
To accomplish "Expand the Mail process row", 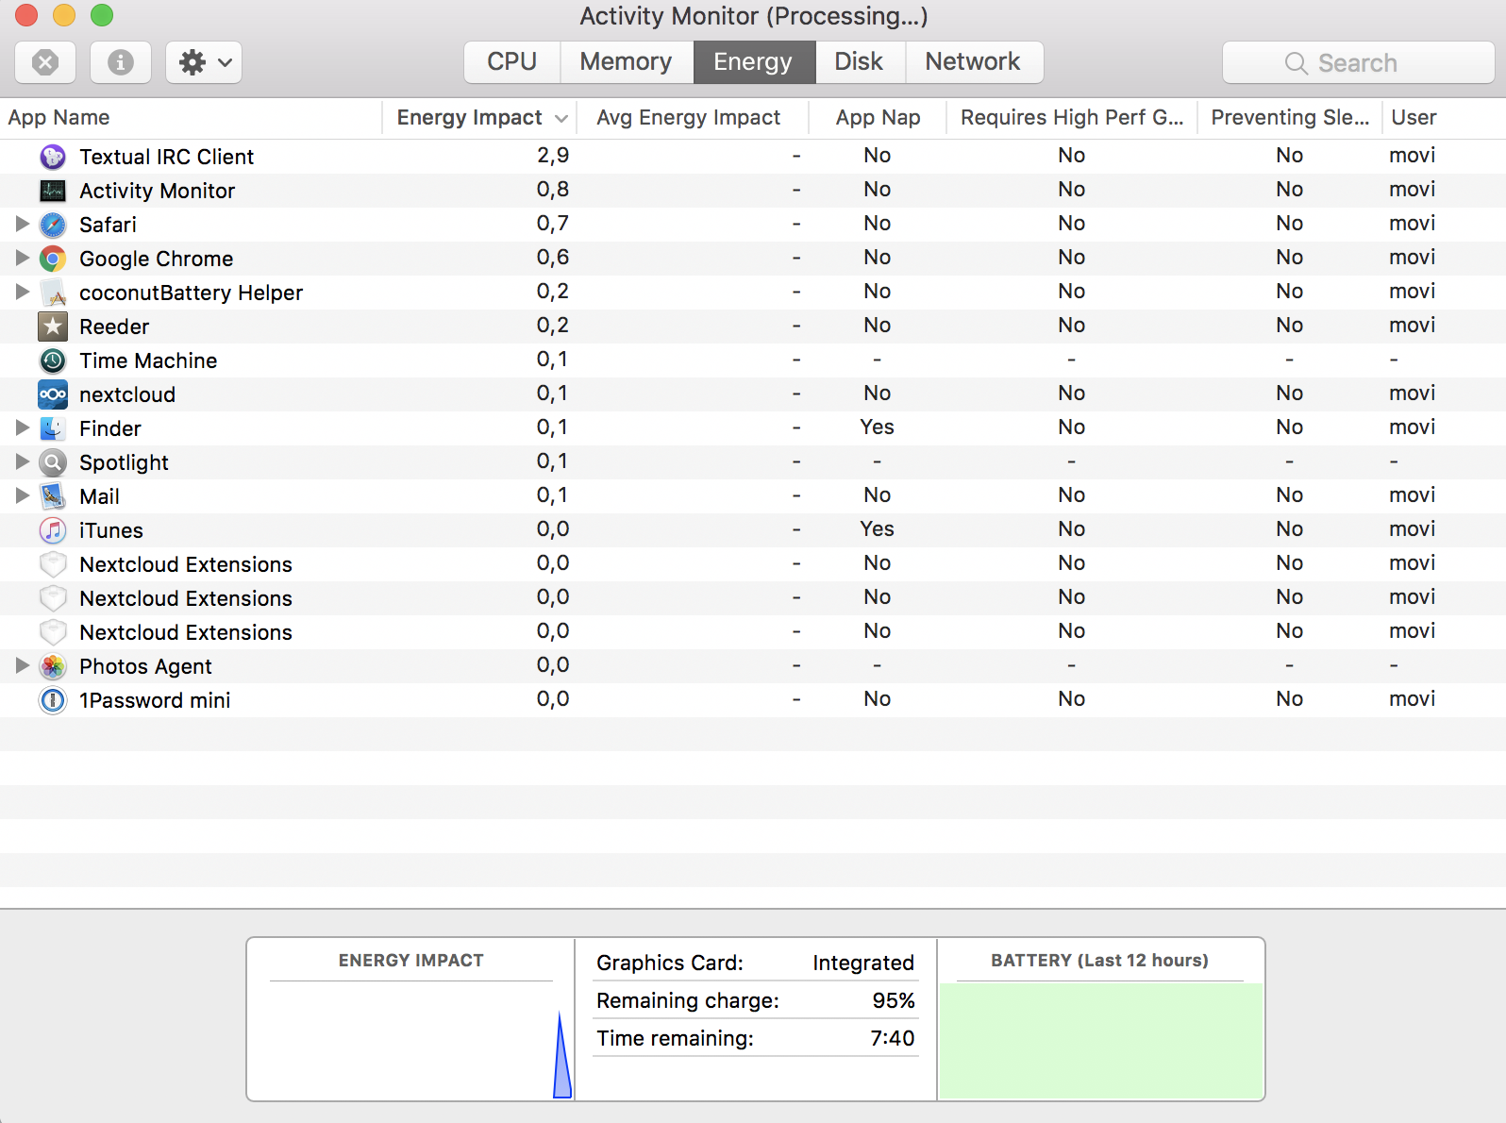I will tap(23, 495).
